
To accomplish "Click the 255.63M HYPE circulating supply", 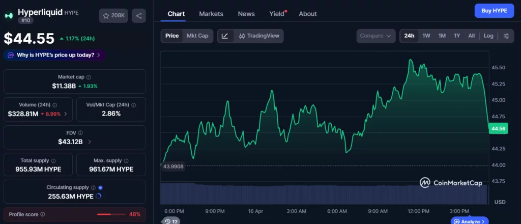I will click(70, 197).
